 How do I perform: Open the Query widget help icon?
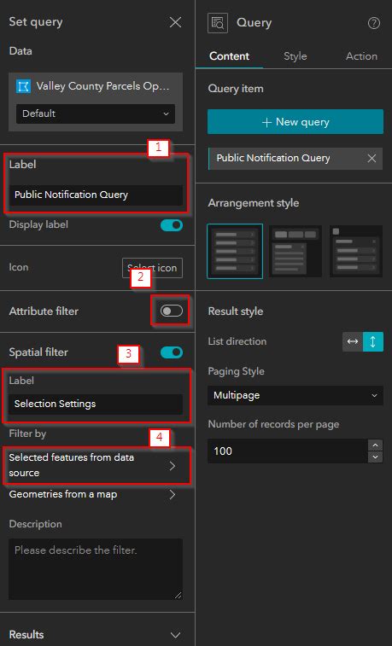373,24
